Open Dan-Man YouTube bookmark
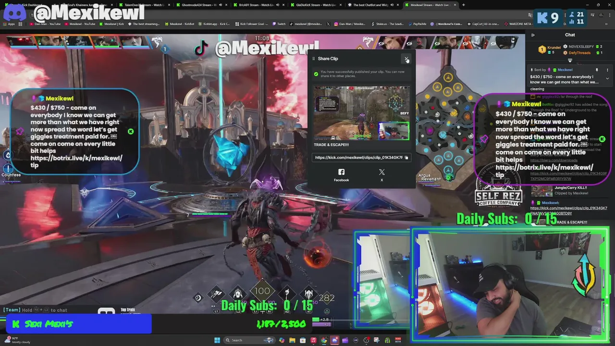 [x=45, y=24]
